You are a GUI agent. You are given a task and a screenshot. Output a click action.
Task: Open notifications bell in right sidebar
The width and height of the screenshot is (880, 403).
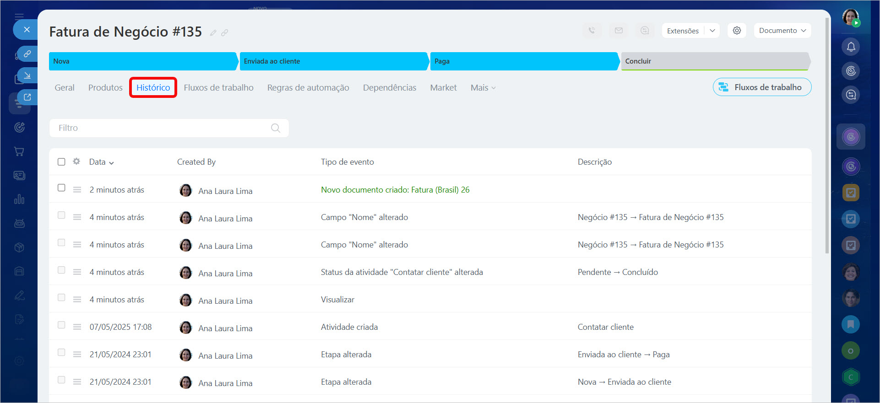click(851, 47)
